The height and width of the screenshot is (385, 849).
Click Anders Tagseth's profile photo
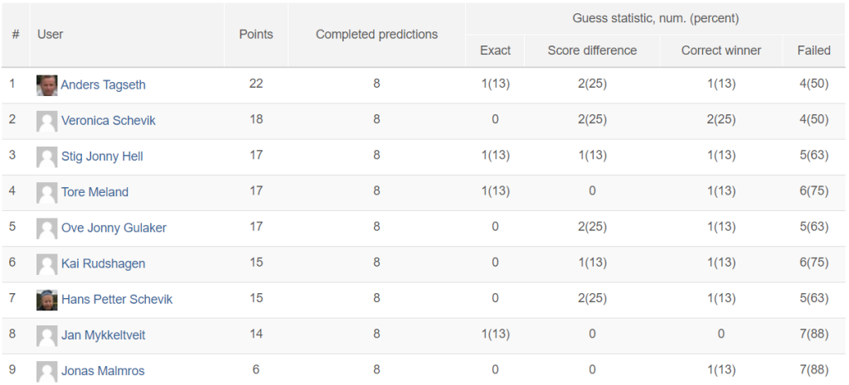pyautogui.click(x=47, y=85)
